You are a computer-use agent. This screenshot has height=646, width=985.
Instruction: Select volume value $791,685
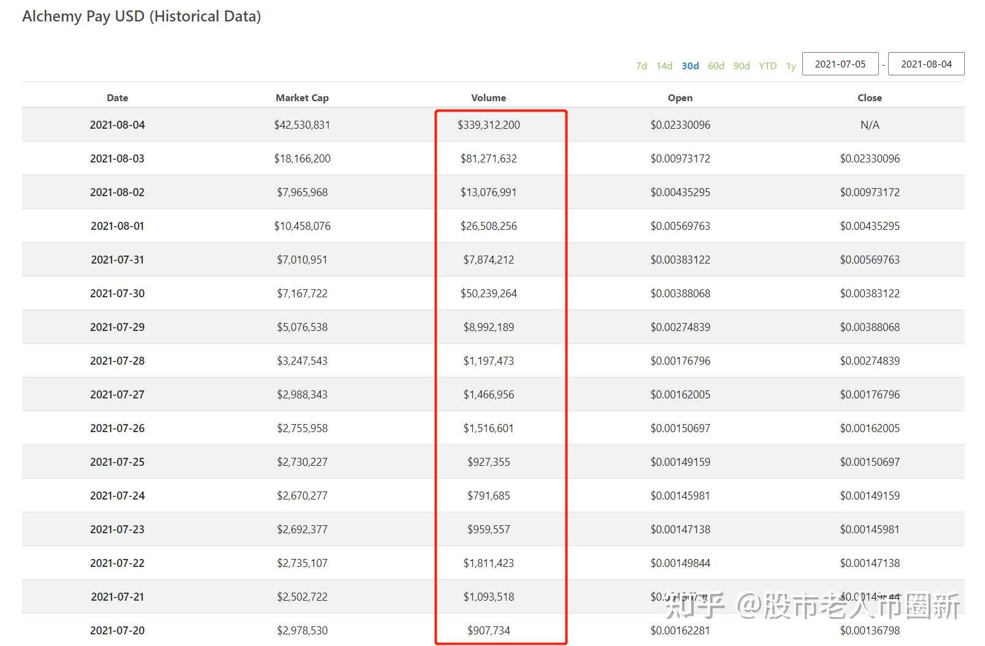pos(488,496)
